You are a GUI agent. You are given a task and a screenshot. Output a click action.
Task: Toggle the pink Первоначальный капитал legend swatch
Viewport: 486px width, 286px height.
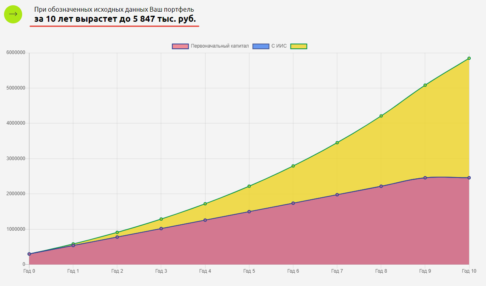click(x=180, y=46)
